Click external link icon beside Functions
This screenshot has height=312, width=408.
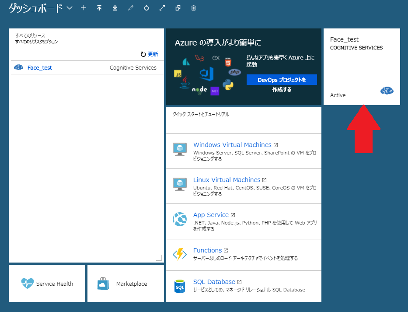pyautogui.click(x=226, y=251)
